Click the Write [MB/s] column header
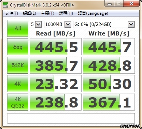142x129 pixels. pyautogui.click(x=109, y=33)
